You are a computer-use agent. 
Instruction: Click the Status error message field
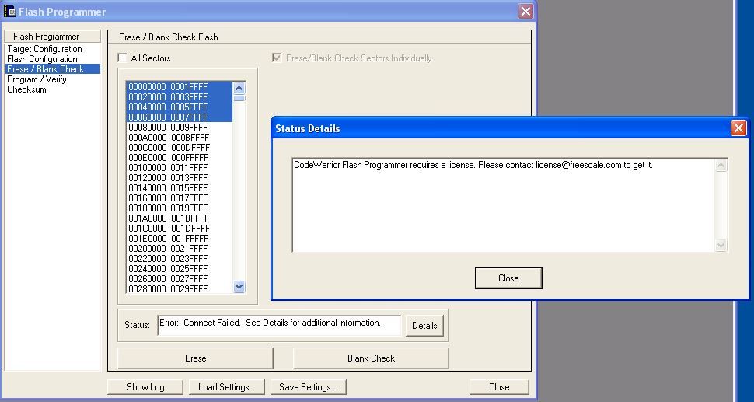[279, 325]
